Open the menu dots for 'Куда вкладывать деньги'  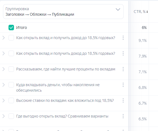point(123,85)
